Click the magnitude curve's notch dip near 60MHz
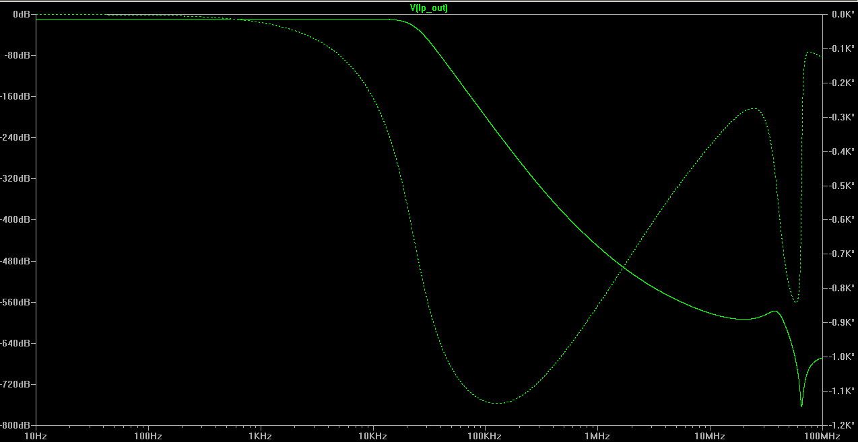Viewport: 858px width, 442px height. coord(801,406)
